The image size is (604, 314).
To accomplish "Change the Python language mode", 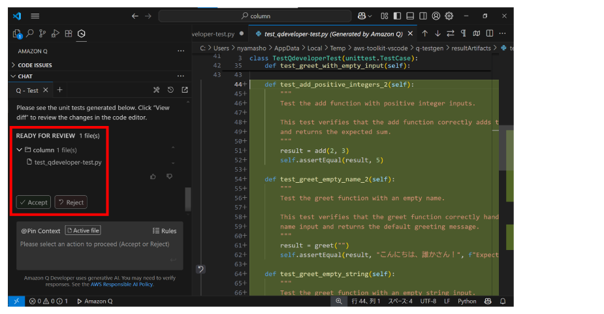I will (x=467, y=302).
